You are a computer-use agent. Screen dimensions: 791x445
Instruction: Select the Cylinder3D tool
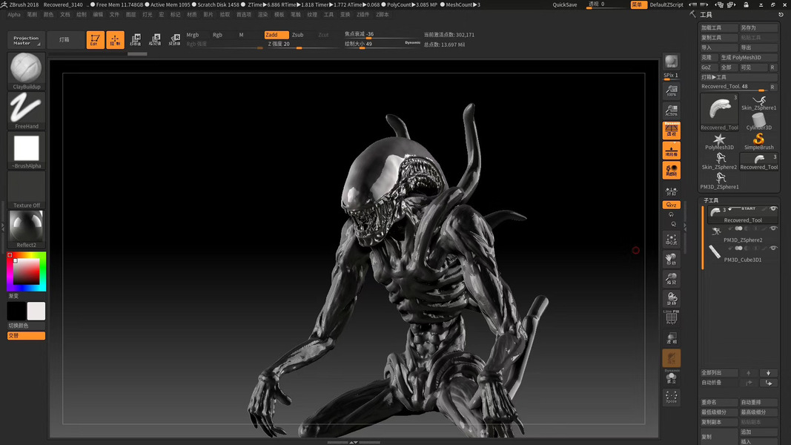(758, 122)
